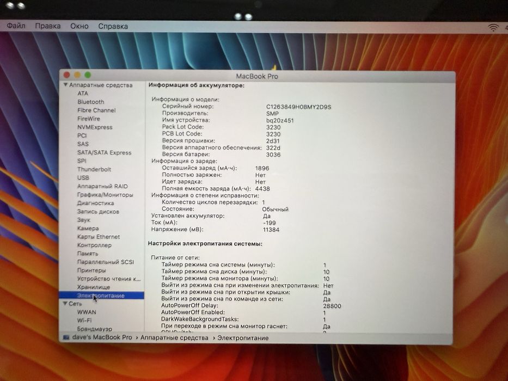Select Параллельный SCSI in the sidebar
The height and width of the screenshot is (381, 508).
(105, 262)
